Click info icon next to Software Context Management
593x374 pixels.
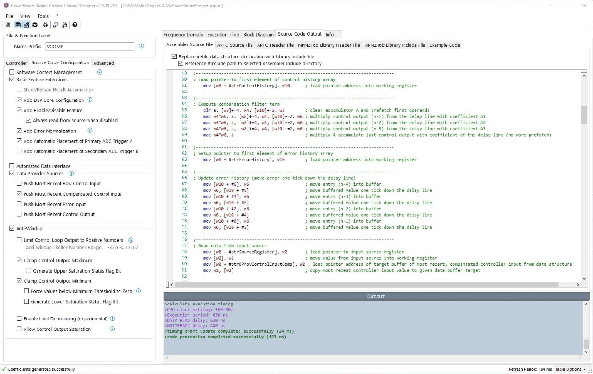pos(100,72)
